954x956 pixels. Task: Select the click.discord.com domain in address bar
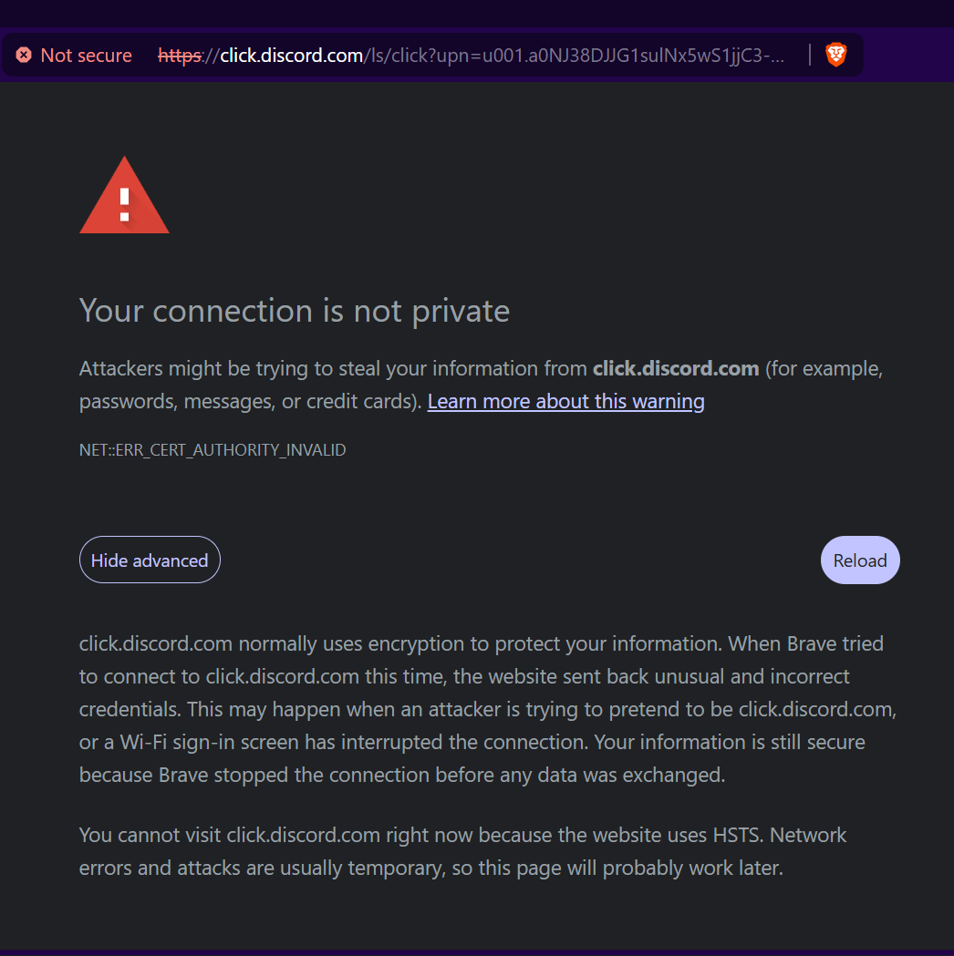pyautogui.click(x=292, y=56)
